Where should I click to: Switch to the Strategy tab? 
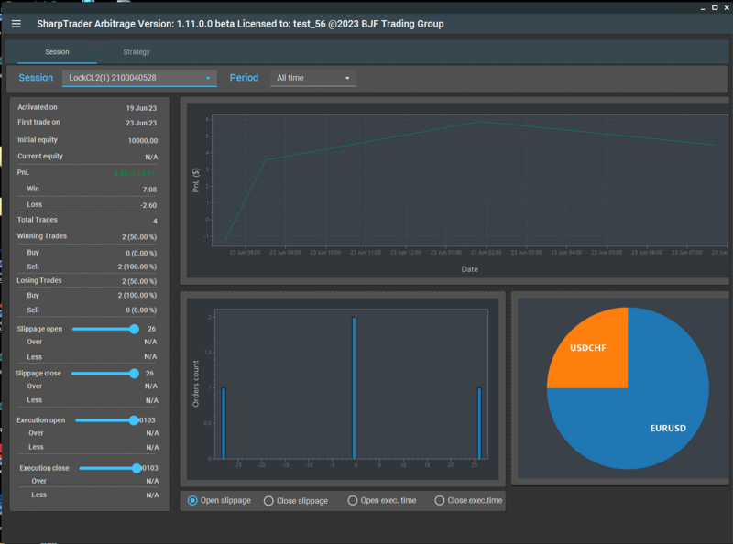coord(136,52)
